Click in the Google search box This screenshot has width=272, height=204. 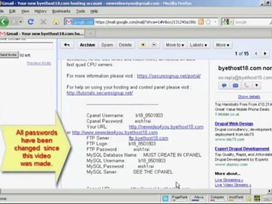click(251, 22)
